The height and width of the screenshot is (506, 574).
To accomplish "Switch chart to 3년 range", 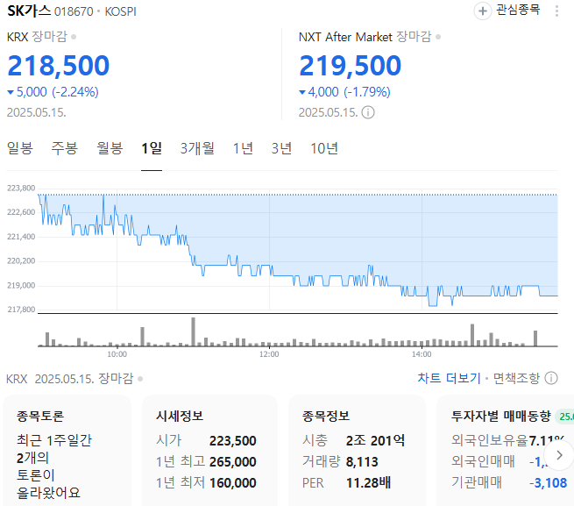I will [281, 148].
